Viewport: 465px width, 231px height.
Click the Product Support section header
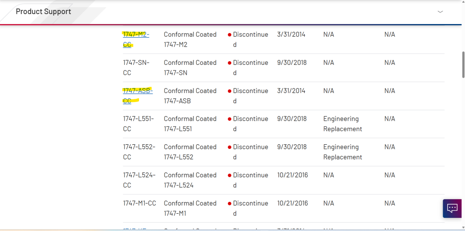(44, 12)
